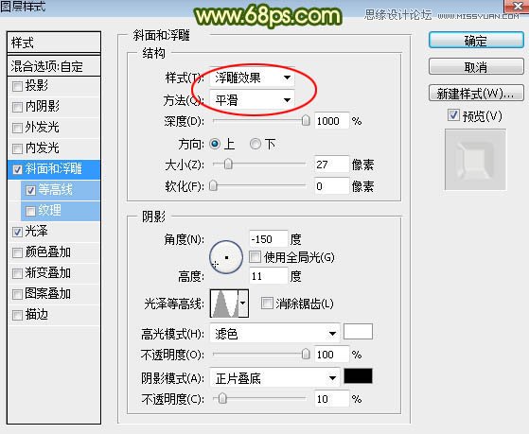Enable the 描边 stroke checkbox

(17, 315)
